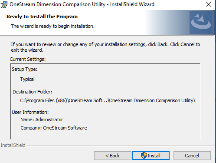216x163 pixels.
Task: Click the UAC shield icon on Install
Action: pos(144,156)
